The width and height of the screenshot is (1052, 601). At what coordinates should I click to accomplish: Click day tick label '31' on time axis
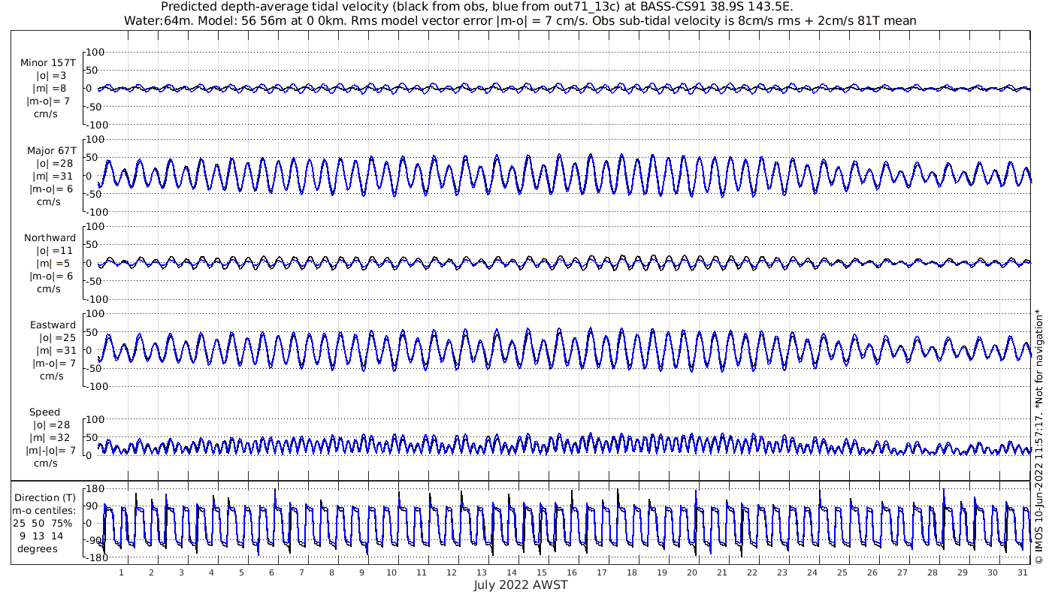coord(1022,572)
